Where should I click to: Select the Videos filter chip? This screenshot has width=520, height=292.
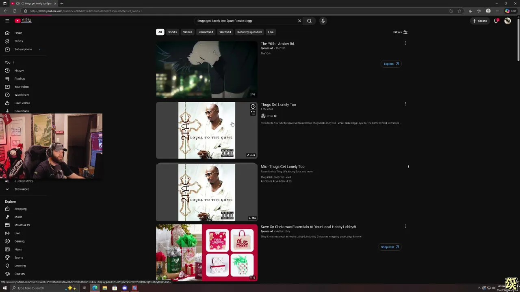click(188, 32)
